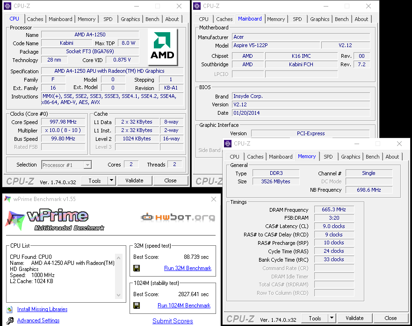
Task: Click the Tools button in the CPU window
Action: (x=94, y=180)
